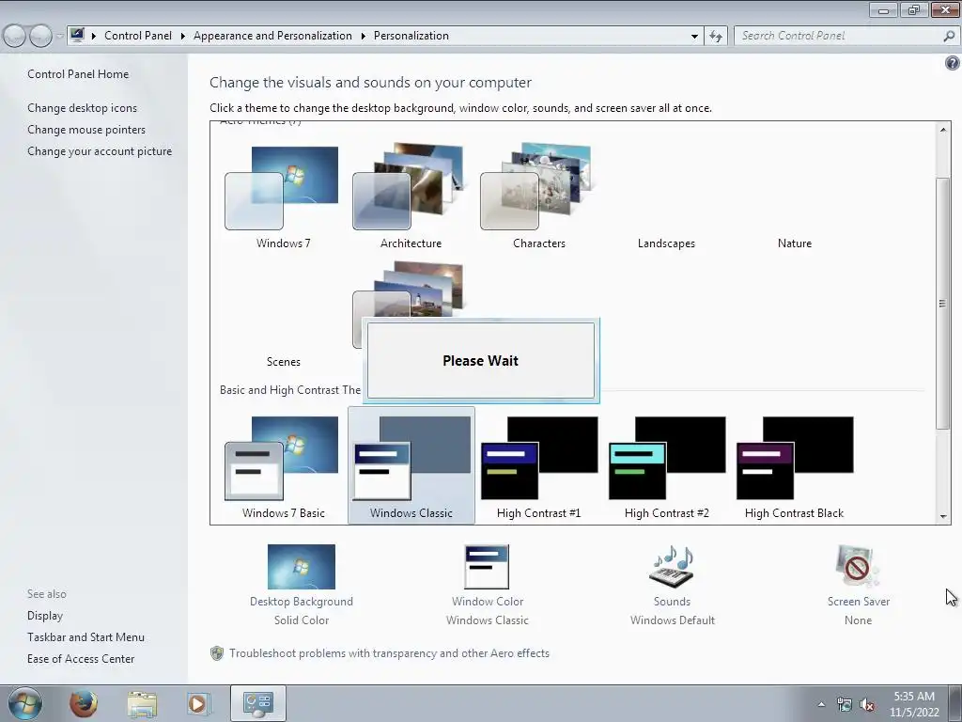Open Change mouse pointers link

point(86,130)
